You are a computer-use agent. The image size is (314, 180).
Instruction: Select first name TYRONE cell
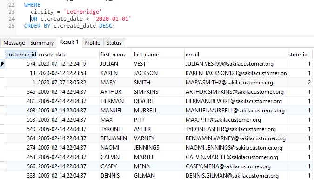click(116, 129)
